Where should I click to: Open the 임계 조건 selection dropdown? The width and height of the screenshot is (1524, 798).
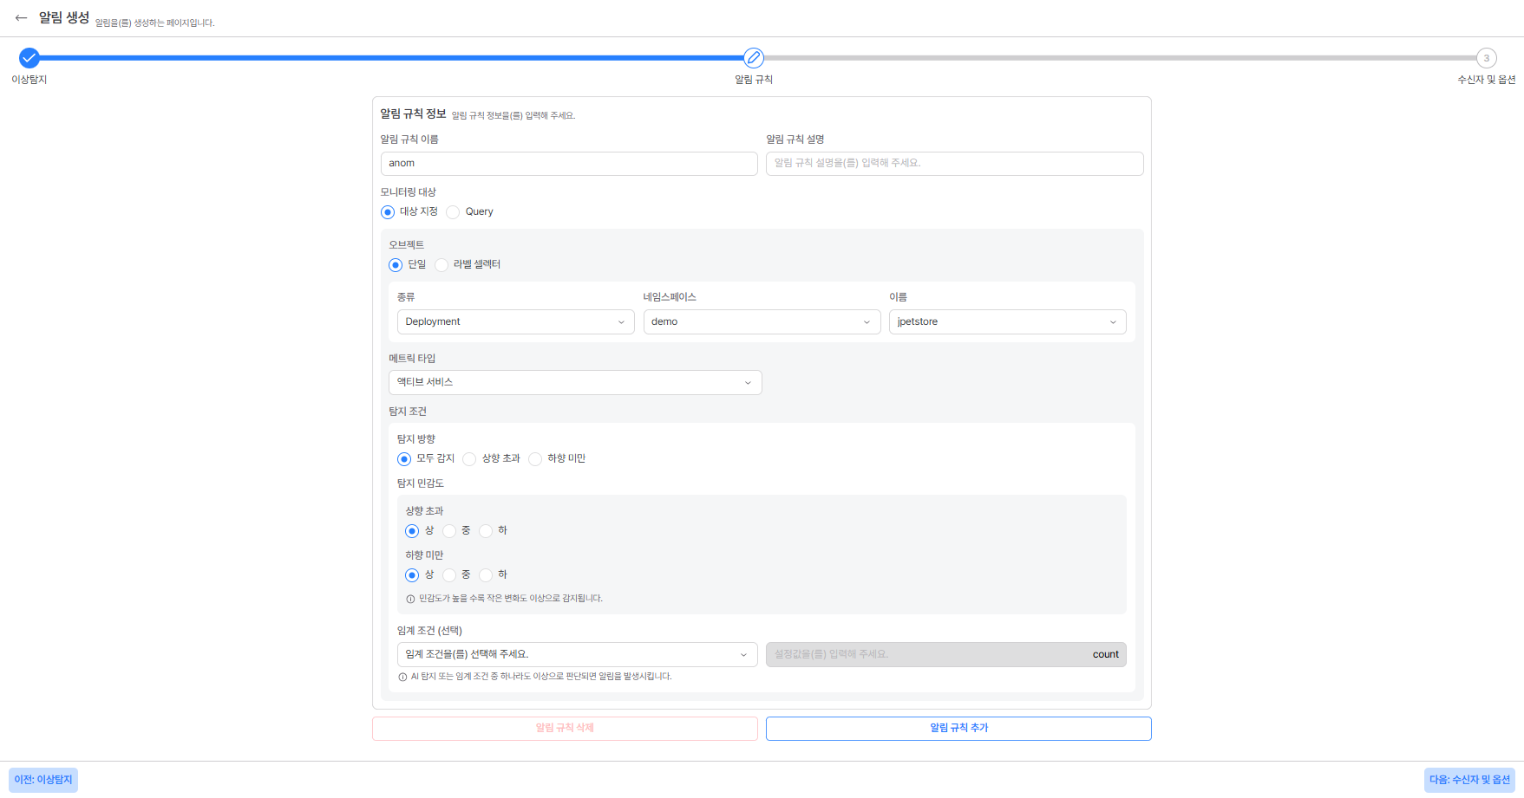[577, 654]
